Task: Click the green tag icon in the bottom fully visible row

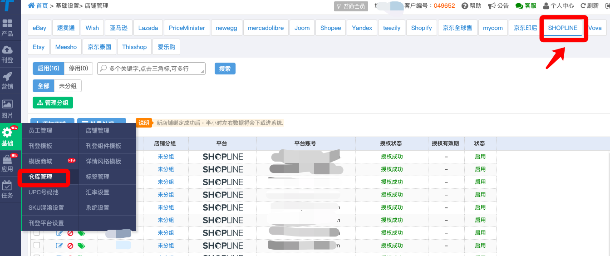Action: click(x=81, y=246)
